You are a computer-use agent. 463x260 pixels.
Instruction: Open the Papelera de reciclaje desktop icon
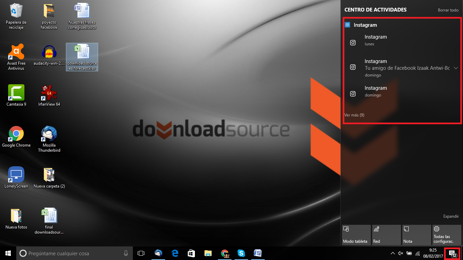(x=16, y=16)
